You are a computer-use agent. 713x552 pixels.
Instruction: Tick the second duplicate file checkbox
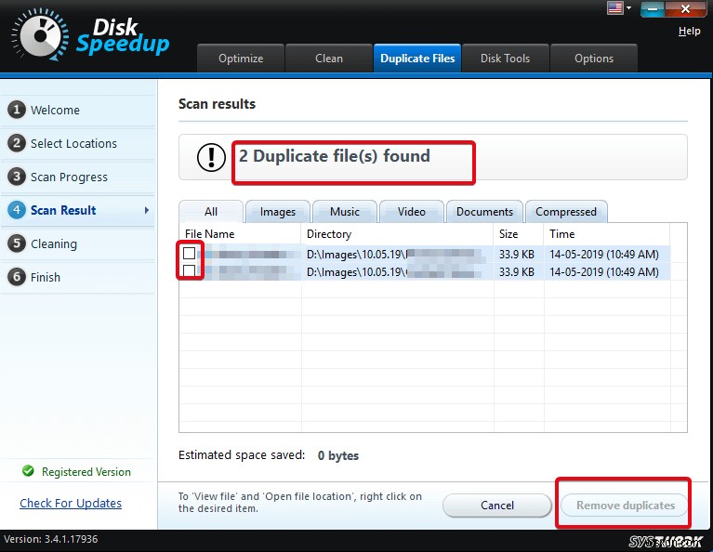(189, 271)
